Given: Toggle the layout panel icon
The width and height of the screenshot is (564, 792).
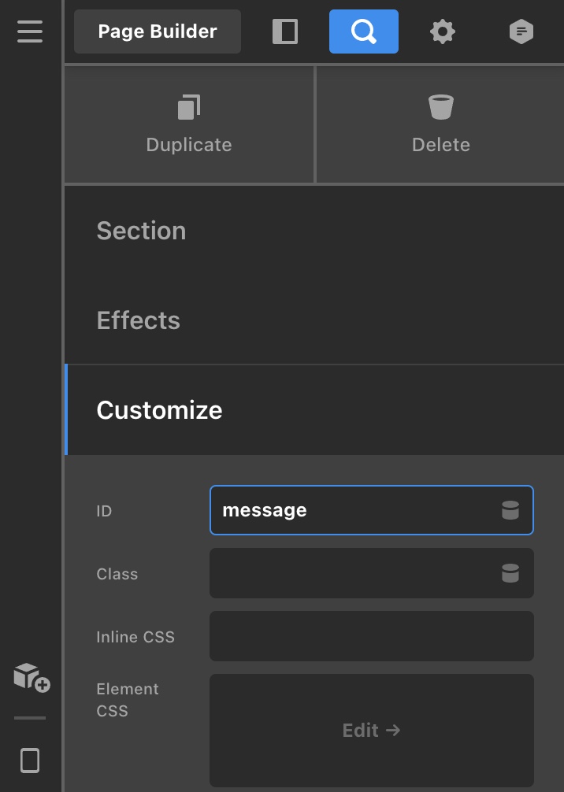Looking at the screenshot, I should (x=285, y=31).
